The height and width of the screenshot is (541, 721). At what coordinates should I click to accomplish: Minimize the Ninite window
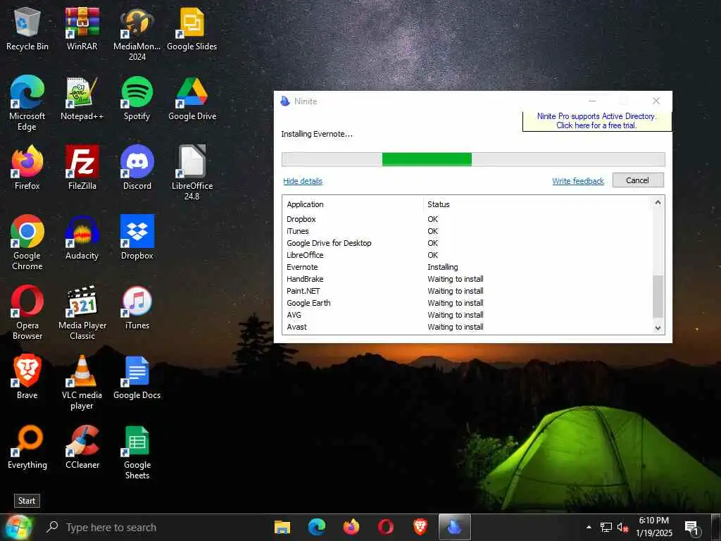[592, 101]
